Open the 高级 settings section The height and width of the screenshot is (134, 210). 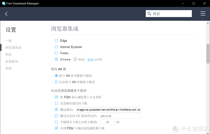click(x=9, y=69)
